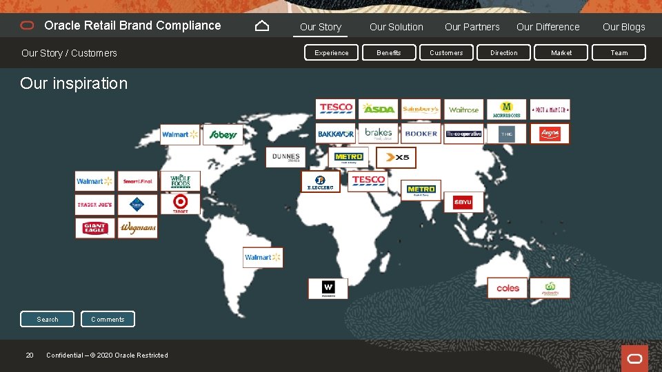The height and width of the screenshot is (372, 662).
Task: Select the ASDA logo
Action: [x=379, y=110]
